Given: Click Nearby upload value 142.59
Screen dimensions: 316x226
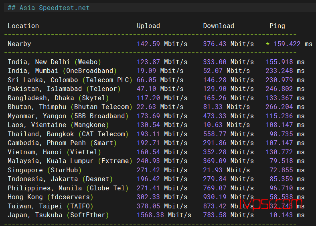Looking at the screenshot, I should point(148,44).
